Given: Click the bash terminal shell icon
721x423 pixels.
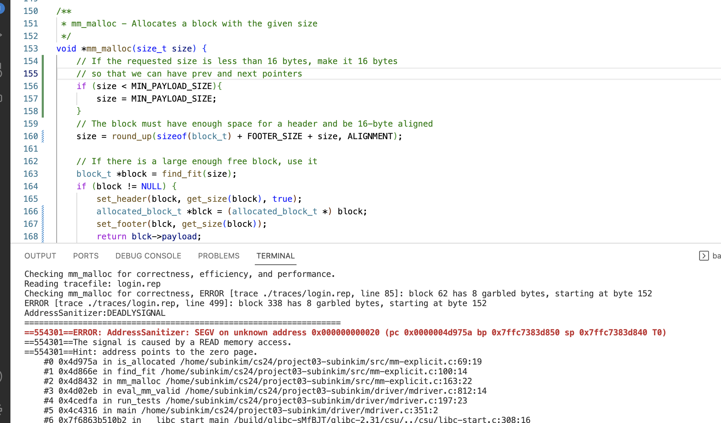Looking at the screenshot, I should [704, 256].
